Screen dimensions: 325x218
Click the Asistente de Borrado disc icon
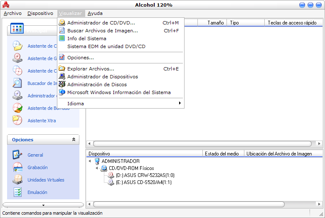pyautogui.click(x=17, y=108)
